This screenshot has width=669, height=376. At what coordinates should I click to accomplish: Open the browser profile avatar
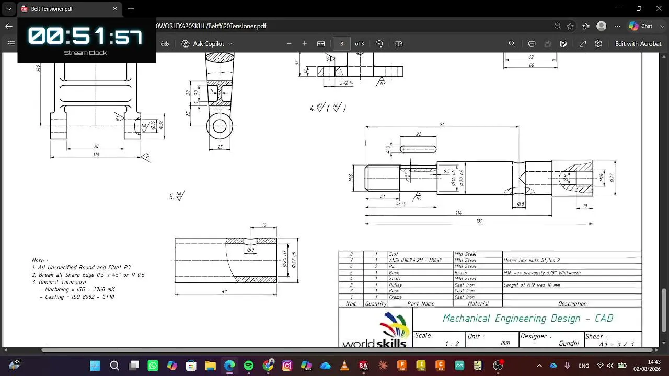pyautogui.click(x=602, y=26)
